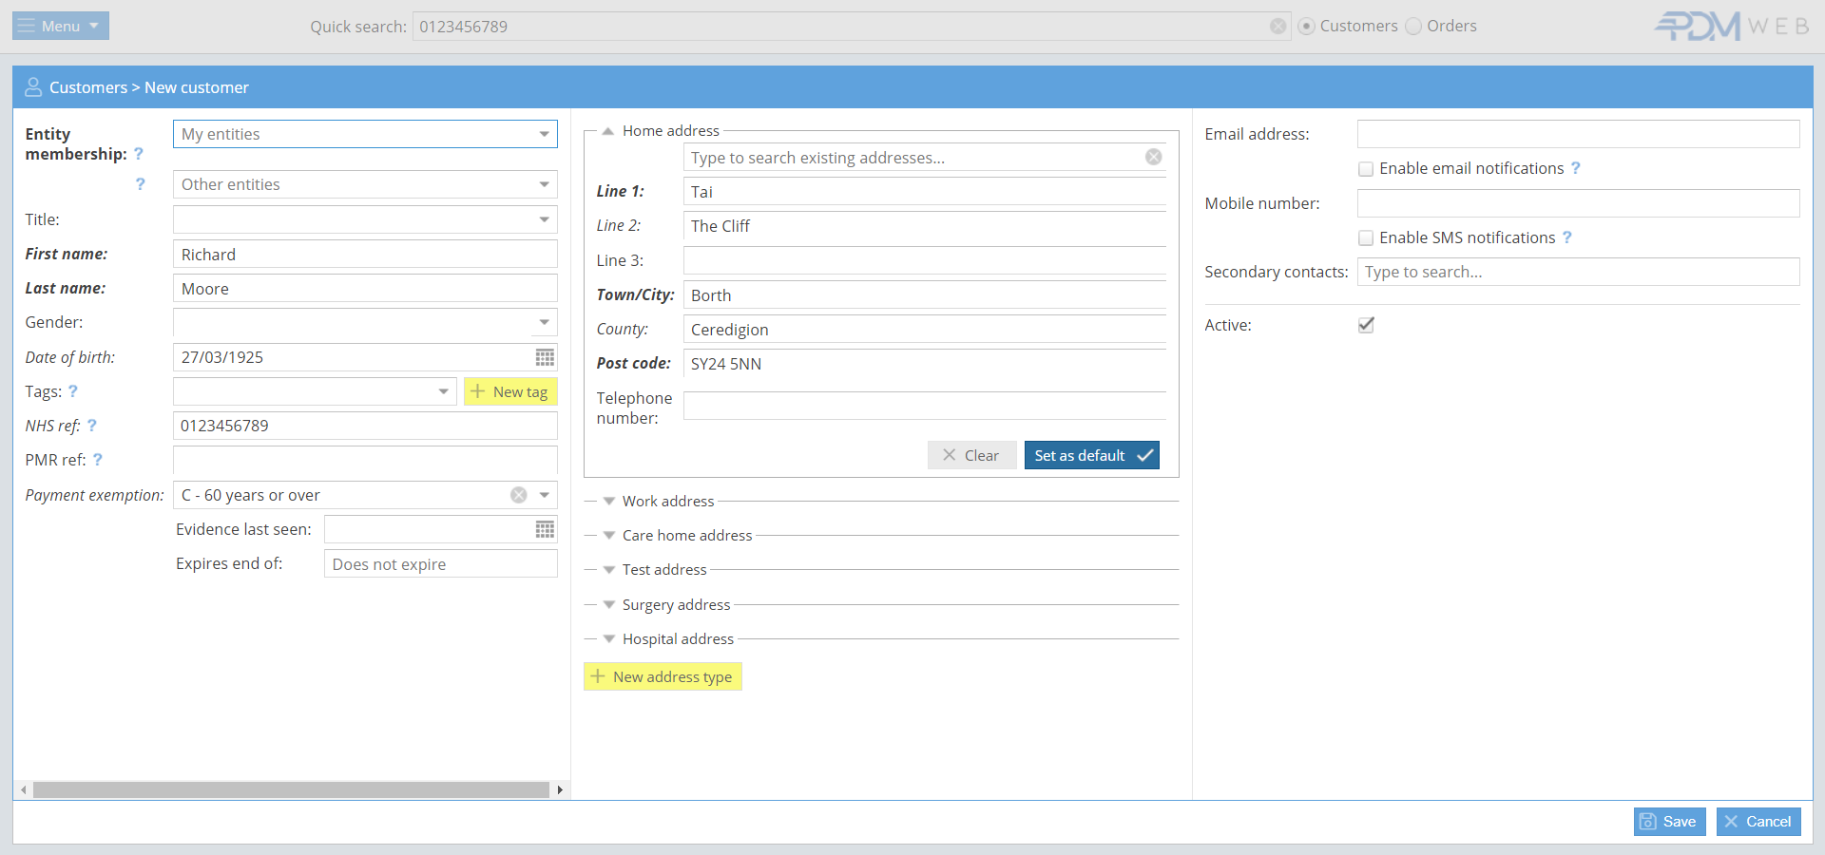Open the main Menu dropdown

coord(61,26)
